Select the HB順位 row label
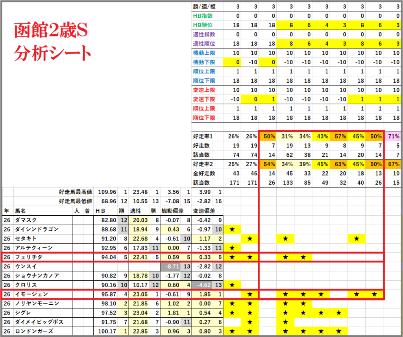This screenshot has width=403, height=337. pyautogui.click(x=203, y=25)
